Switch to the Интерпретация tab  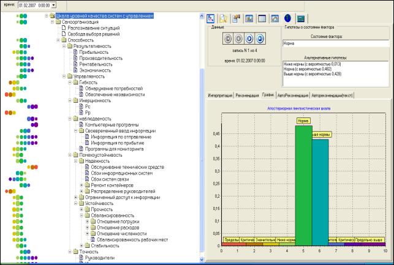click(x=220, y=95)
